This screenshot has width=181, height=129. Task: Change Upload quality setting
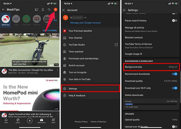click(x=151, y=120)
